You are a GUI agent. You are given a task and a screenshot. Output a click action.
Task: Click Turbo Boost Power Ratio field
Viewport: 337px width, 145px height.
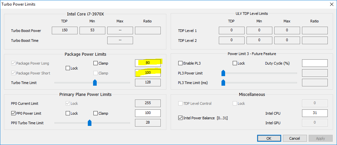point(148,30)
